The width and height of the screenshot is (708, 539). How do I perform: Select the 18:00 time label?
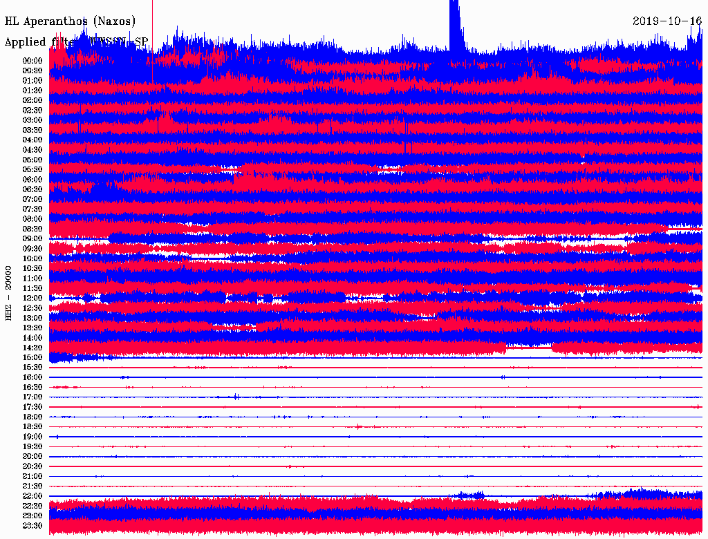click(32, 417)
